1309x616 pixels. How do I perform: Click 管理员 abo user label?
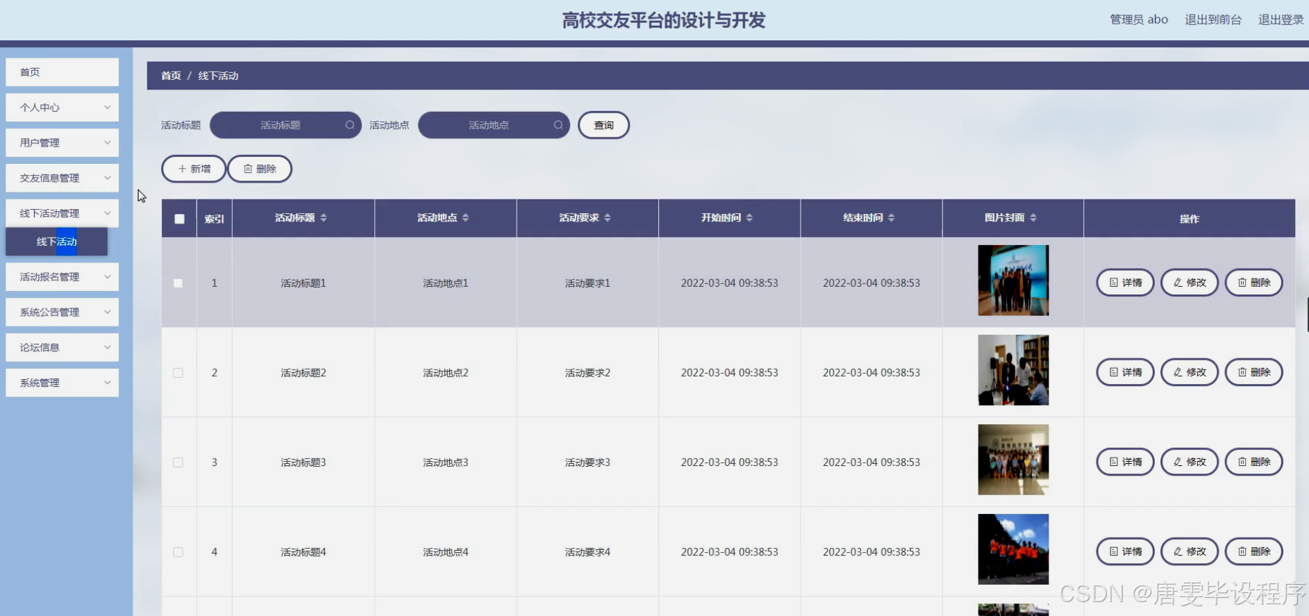pyautogui.click(x=1139, y=19)
